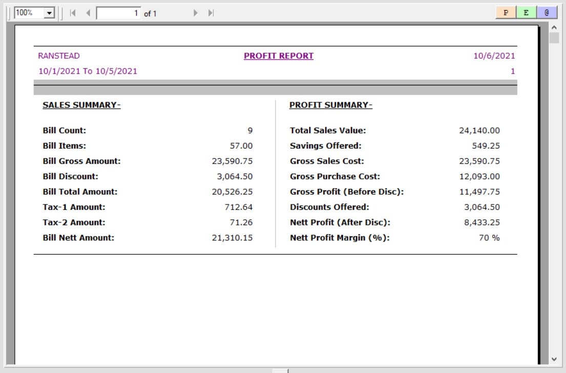
Task: Click the green E export button
Action: tap(526, 13)
